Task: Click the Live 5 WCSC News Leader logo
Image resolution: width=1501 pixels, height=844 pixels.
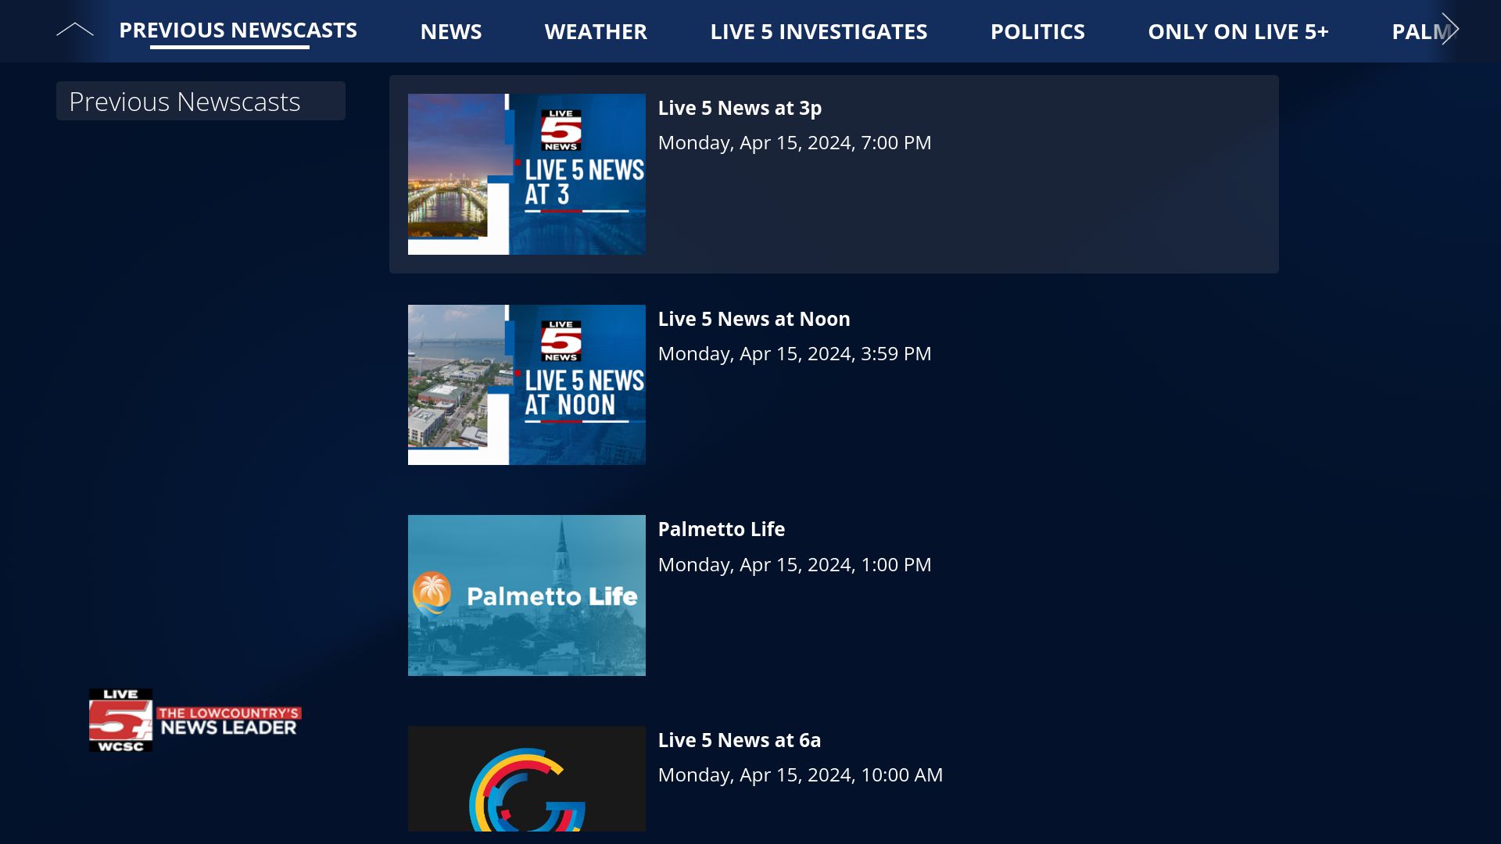Action: tap(195, 720)
